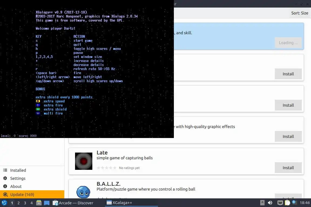This screenshot has width=311, height=207.
Task: Launch the file manager from the taskbar
Action: point(39,203)
